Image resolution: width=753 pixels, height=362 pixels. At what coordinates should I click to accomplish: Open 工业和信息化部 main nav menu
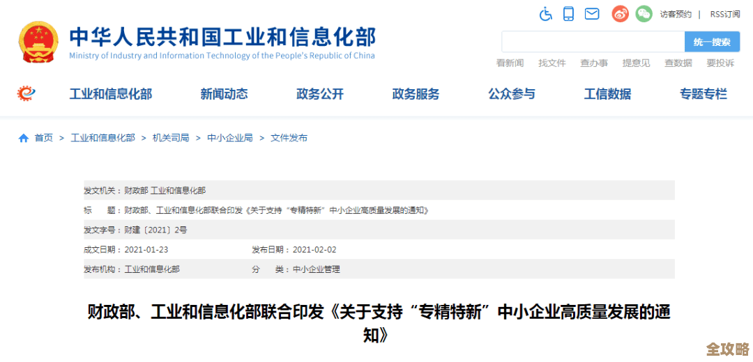pos(111,94)
